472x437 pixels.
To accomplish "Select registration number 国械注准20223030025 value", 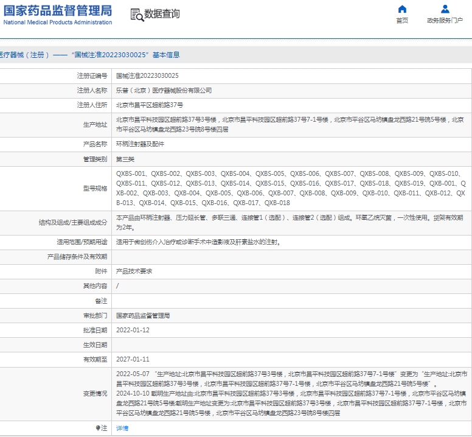I will point(147,75).
